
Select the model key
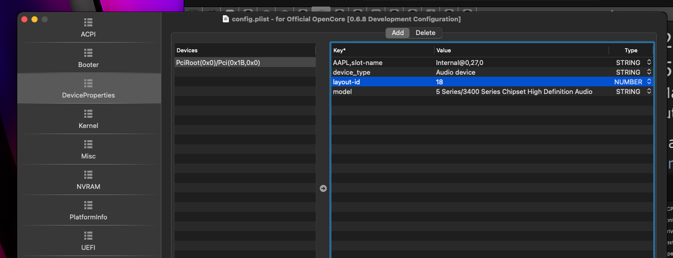click(x=342, y=91)
